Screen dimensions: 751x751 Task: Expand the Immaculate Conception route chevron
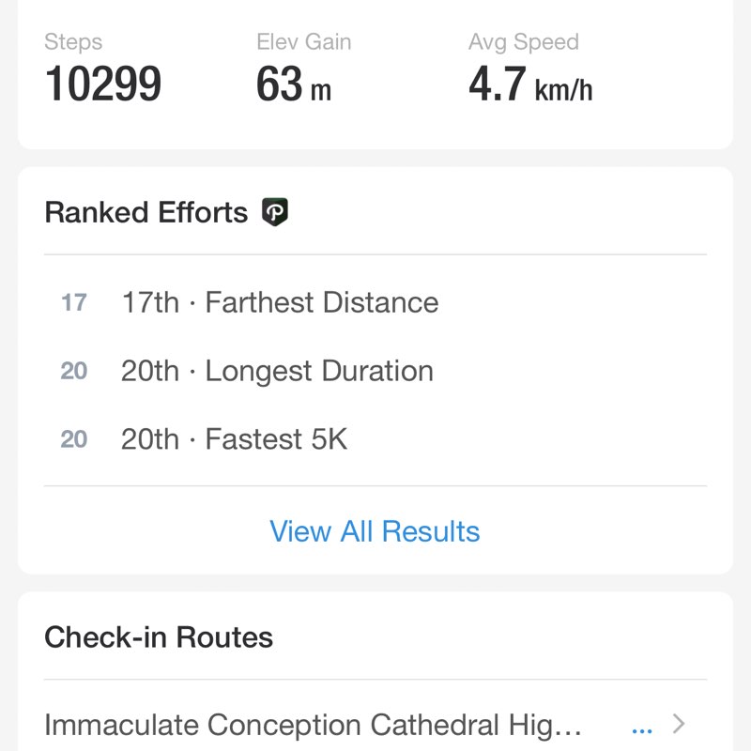tap(681, 724)
